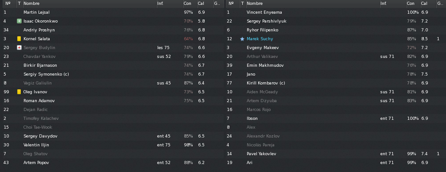Image resolution: width=446 pixels, height=172 pixels.
Task: Select substitute Artem Popov row
Action: 112,162
